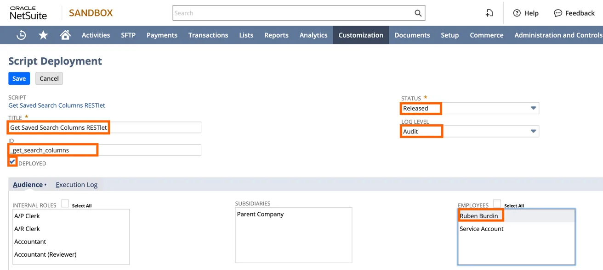The height and width of the screenshot is (270, 603).
Task: Switch to the Execution Log tab
Action: coord(76,184)
